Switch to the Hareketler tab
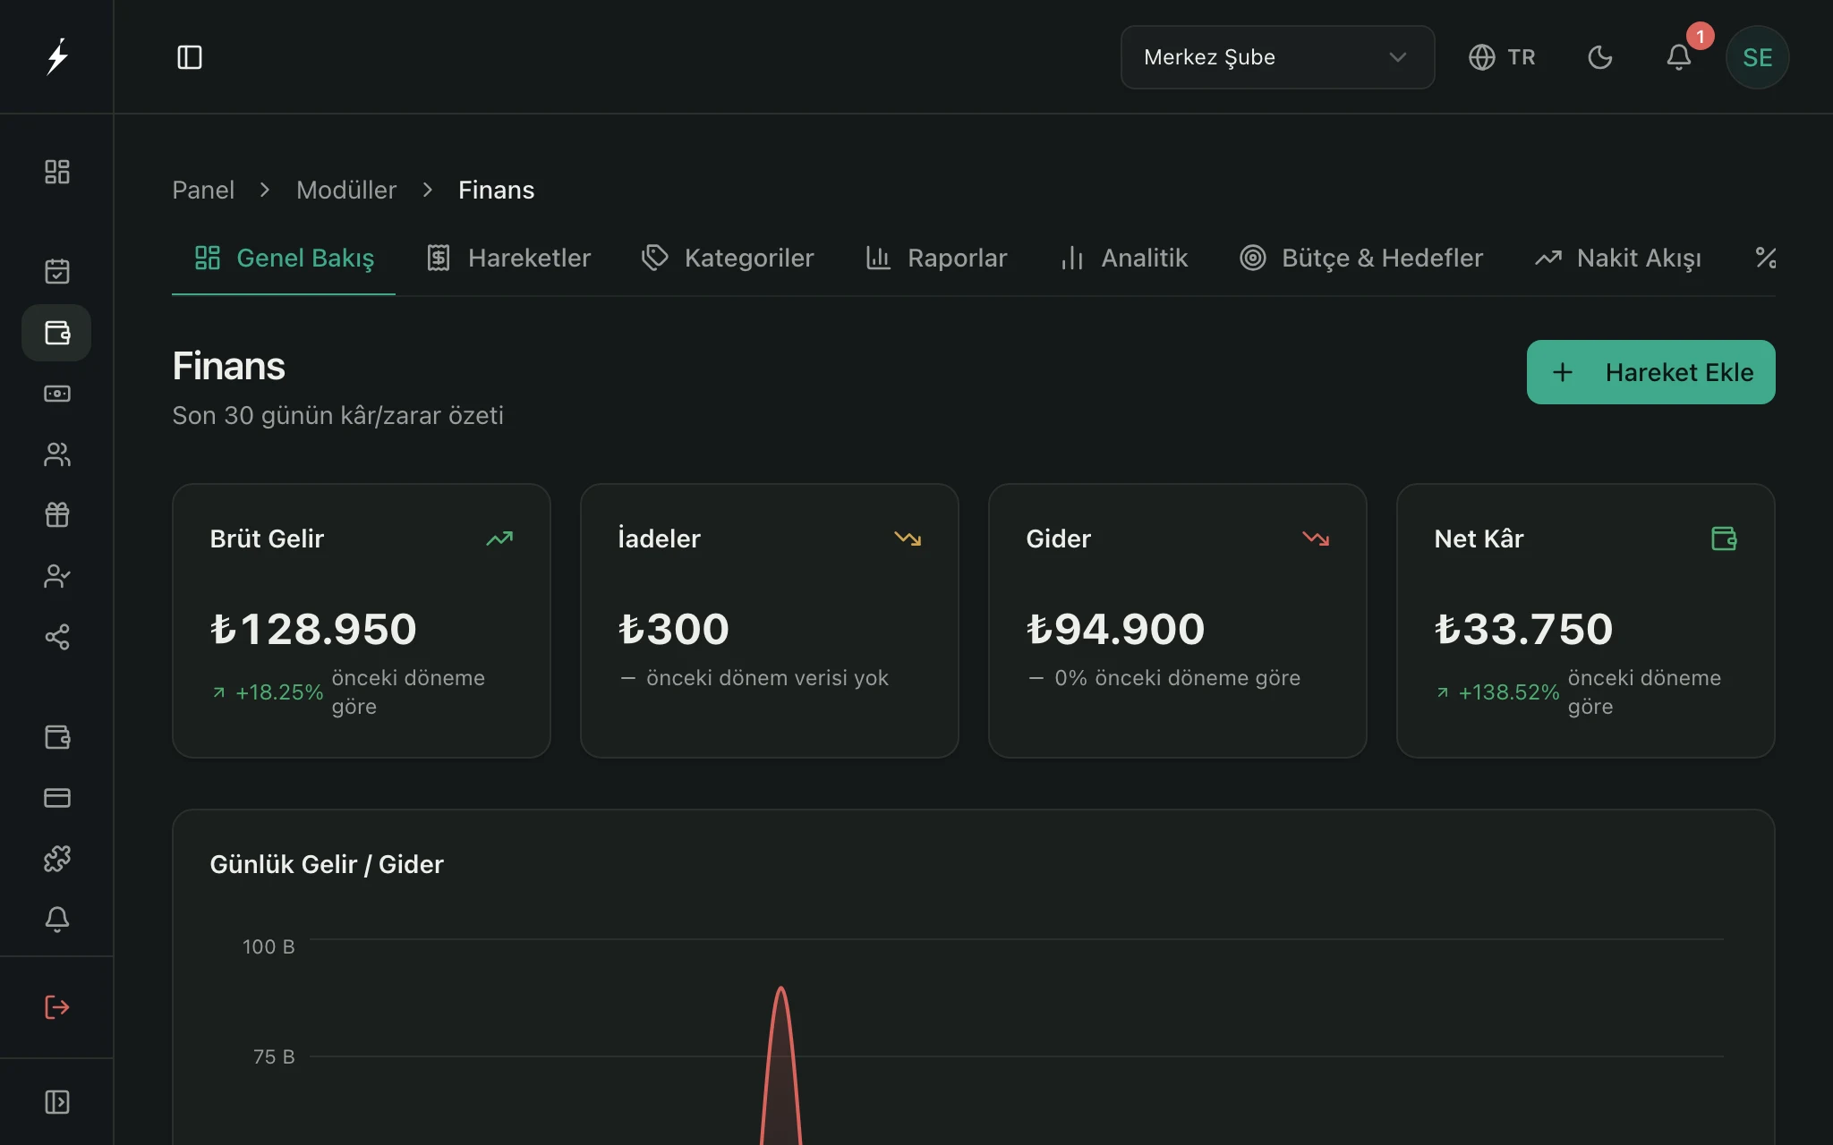The width and height of the screenshot is (1833, 1145). coord(508,259)
